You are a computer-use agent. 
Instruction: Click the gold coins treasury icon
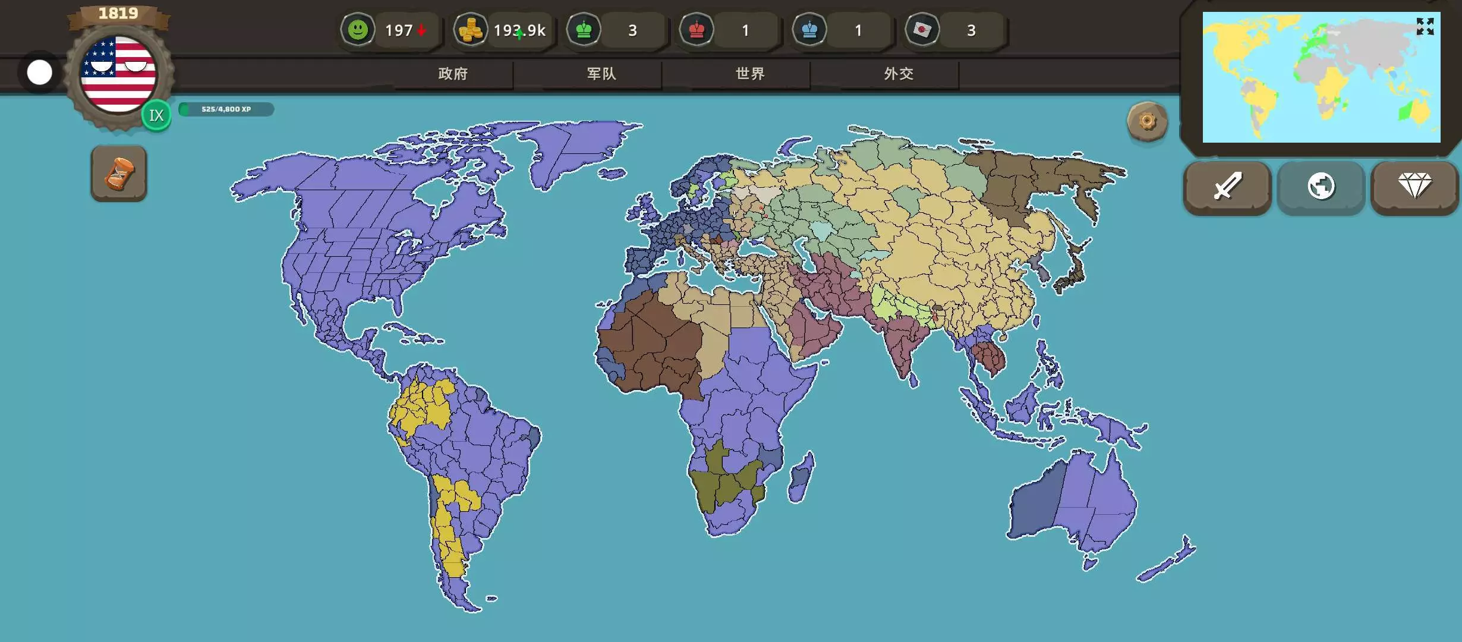click(471, 30)
